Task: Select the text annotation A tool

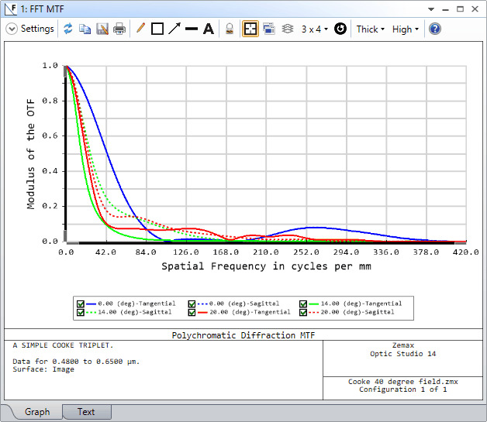Action: [x=208, y=29]
